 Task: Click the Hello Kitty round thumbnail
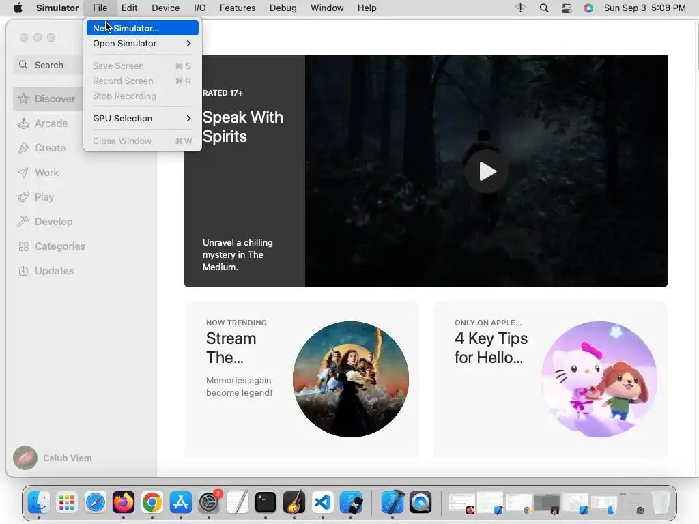599,379
